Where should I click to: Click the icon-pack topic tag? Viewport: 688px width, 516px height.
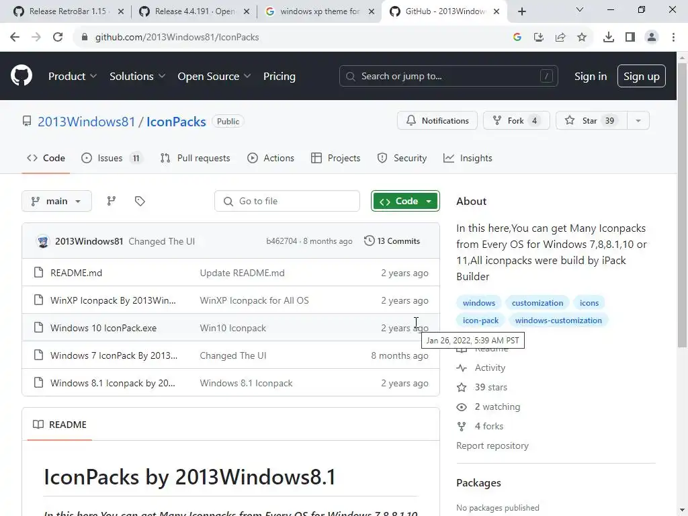[x=480, y=320]
